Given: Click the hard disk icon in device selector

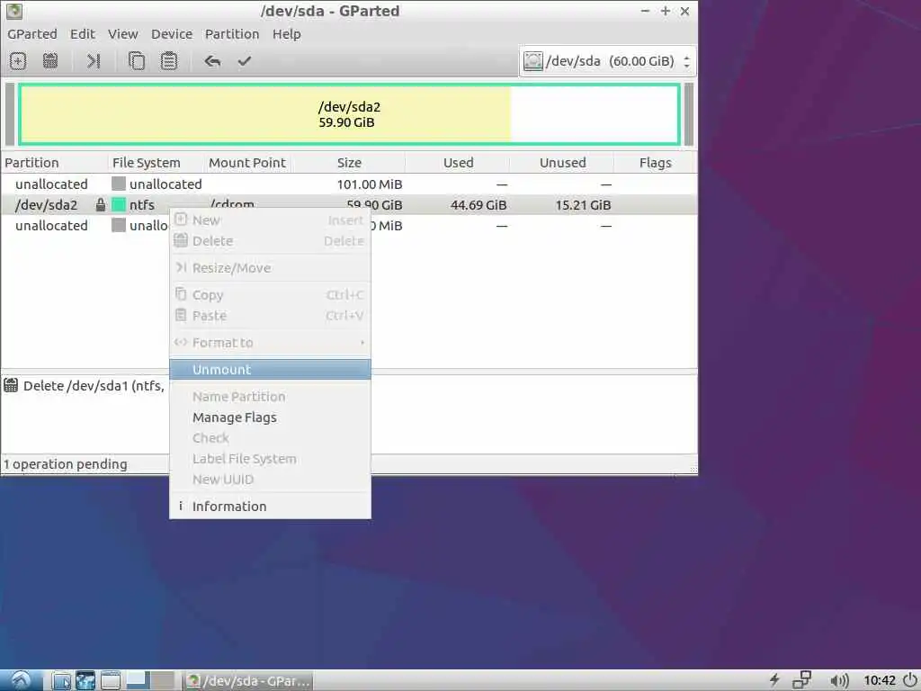Looking at the screenshot, I should pos(532,61).
